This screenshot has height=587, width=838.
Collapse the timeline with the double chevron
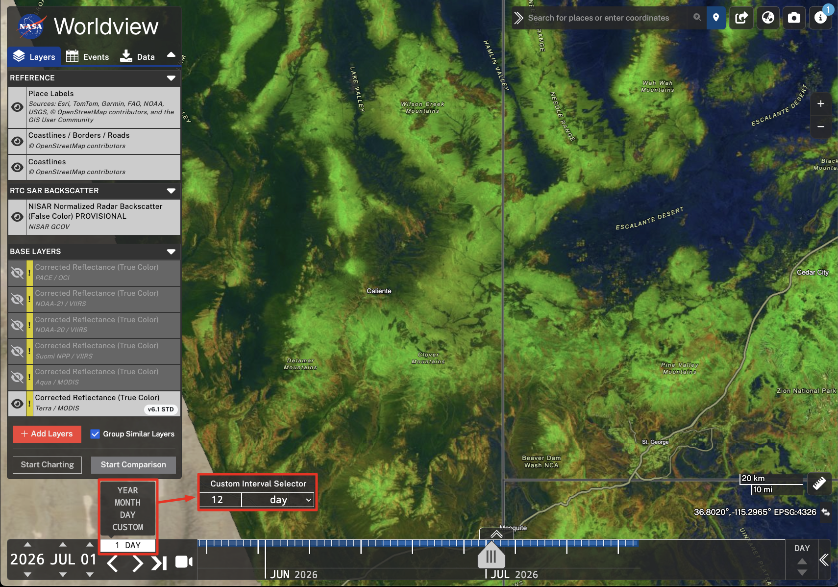coord(824,560)
